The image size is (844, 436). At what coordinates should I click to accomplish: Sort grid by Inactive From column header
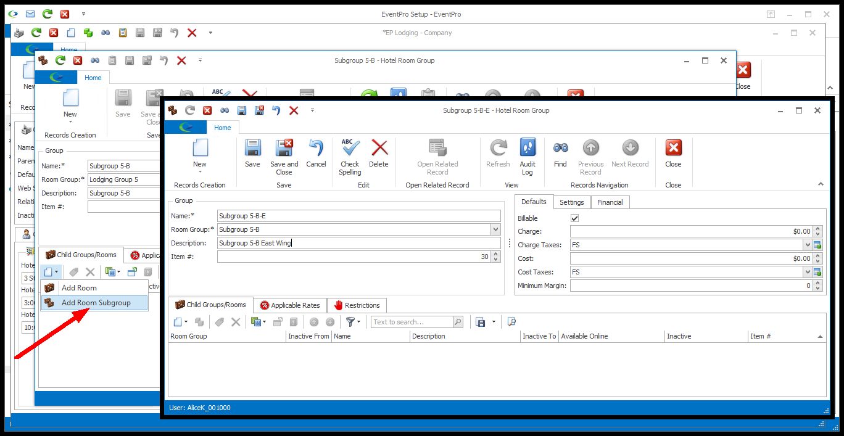(309, 336)
